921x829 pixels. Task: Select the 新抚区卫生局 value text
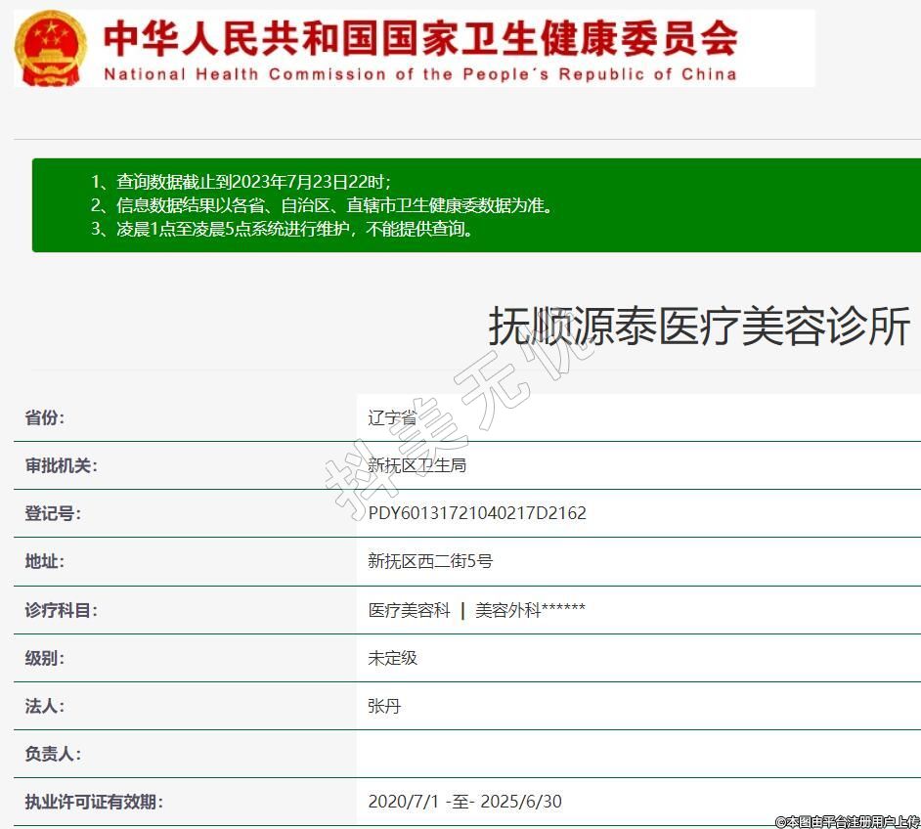click(417, 465)
